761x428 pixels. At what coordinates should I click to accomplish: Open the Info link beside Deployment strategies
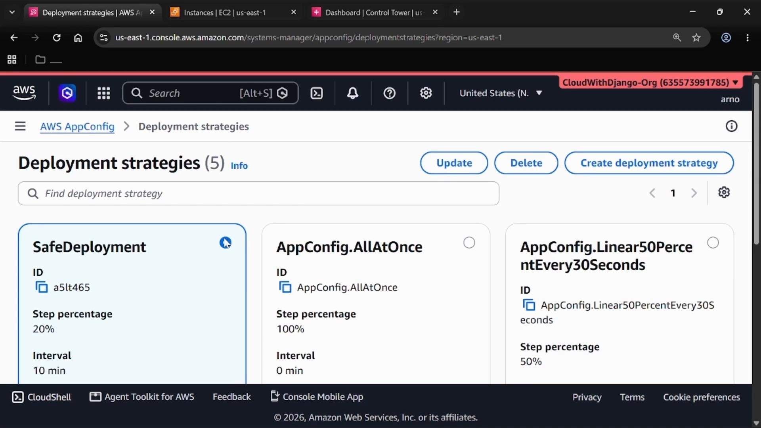(239, 166)
